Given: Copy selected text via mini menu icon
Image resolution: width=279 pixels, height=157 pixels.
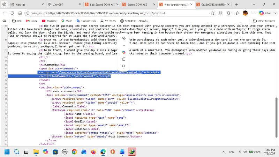Looking at the screenshot, I should 124,59.
